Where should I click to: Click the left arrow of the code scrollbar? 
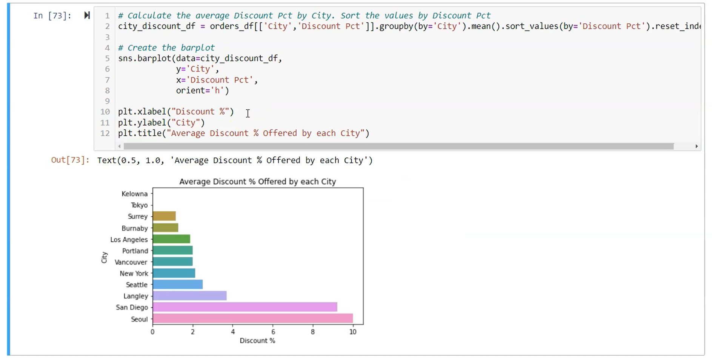pos(120,146)
